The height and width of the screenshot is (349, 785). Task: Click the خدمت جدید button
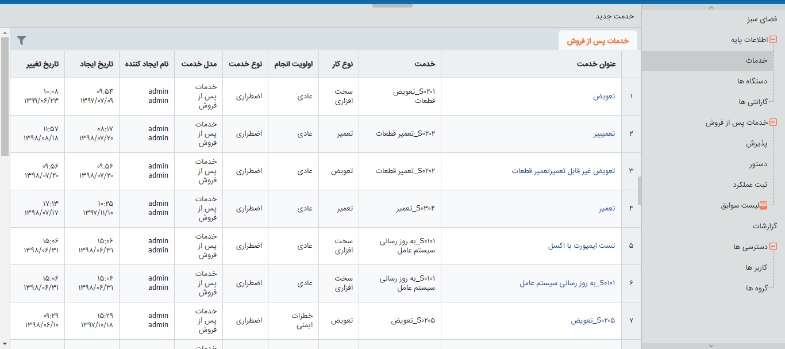[x=614, y=17]
